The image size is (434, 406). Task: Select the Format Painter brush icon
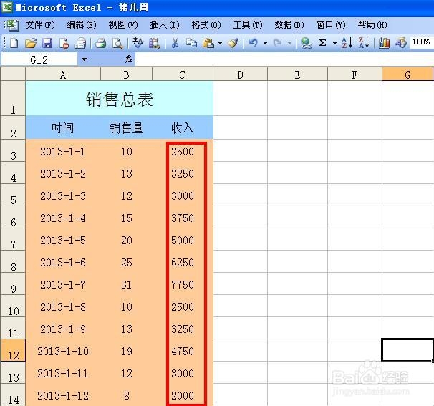pos(233,43)
